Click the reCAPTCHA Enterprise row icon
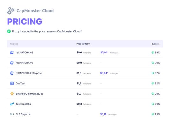The image size is (170, 127). click(12, 73)
